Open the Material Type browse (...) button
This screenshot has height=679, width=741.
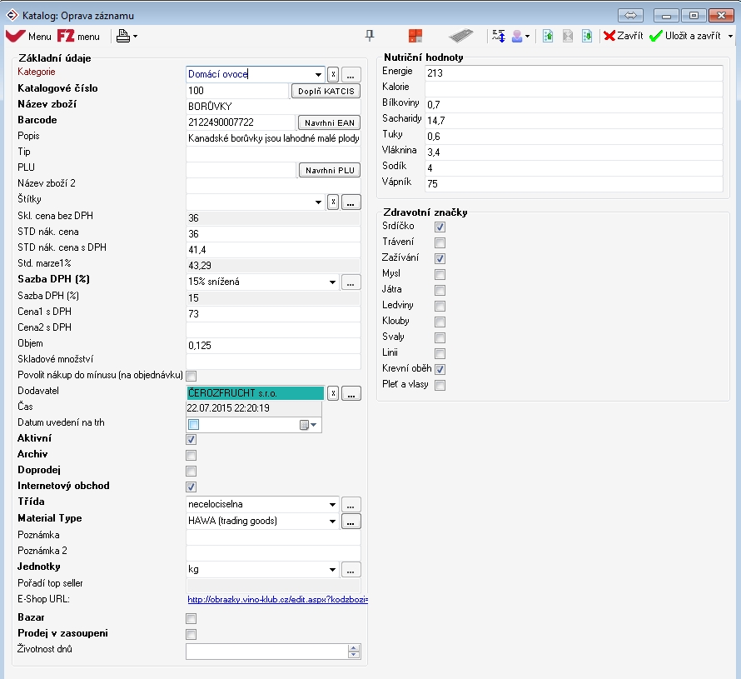tap(351, 521)
